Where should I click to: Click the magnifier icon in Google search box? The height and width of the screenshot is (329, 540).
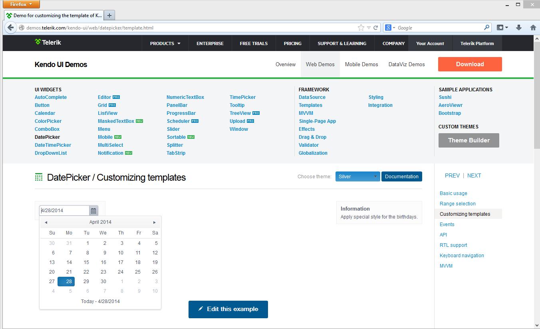pos(486,28)
